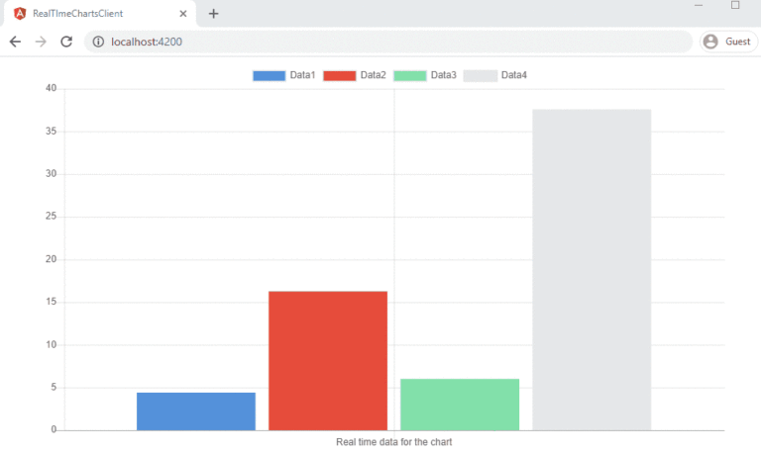The height and width of the screenshot is (455, 761).
Task: Toggle Data1 legend label visibility
Action: (302, 76)
